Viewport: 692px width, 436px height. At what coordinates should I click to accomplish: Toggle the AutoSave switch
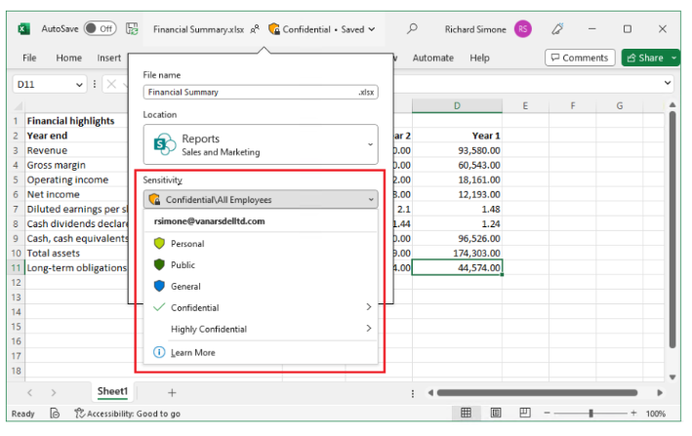tap(101, 28)
